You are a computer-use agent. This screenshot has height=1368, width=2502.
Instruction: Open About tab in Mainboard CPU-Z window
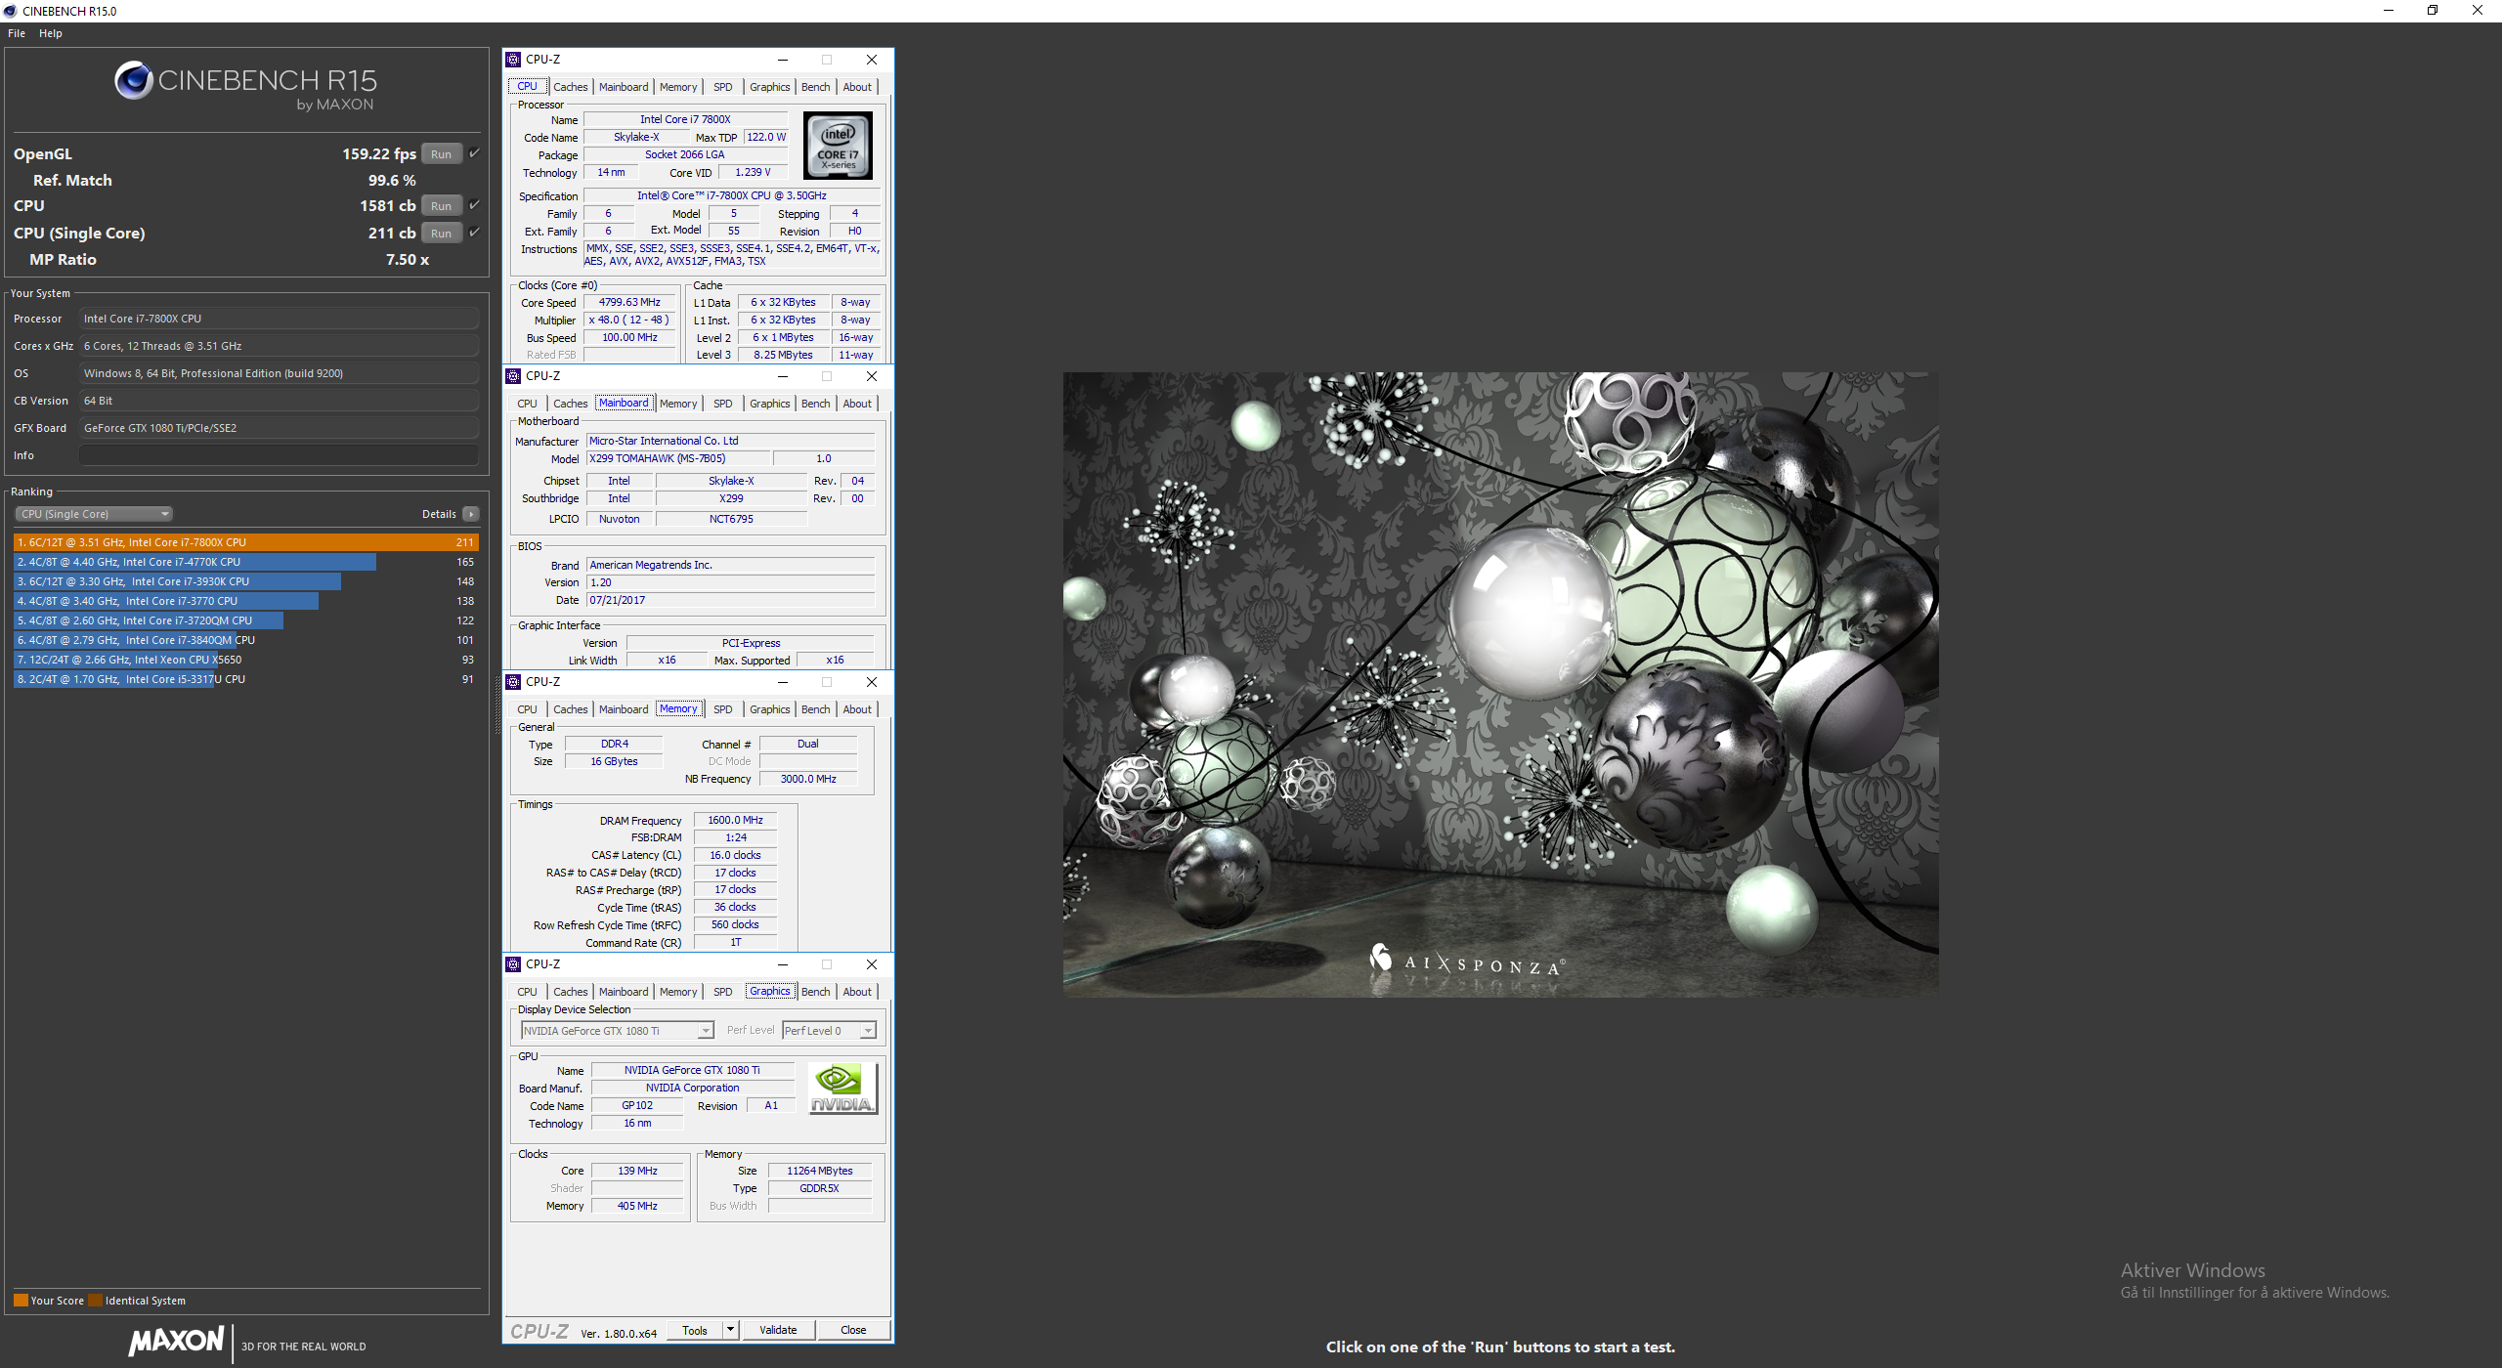857,404
